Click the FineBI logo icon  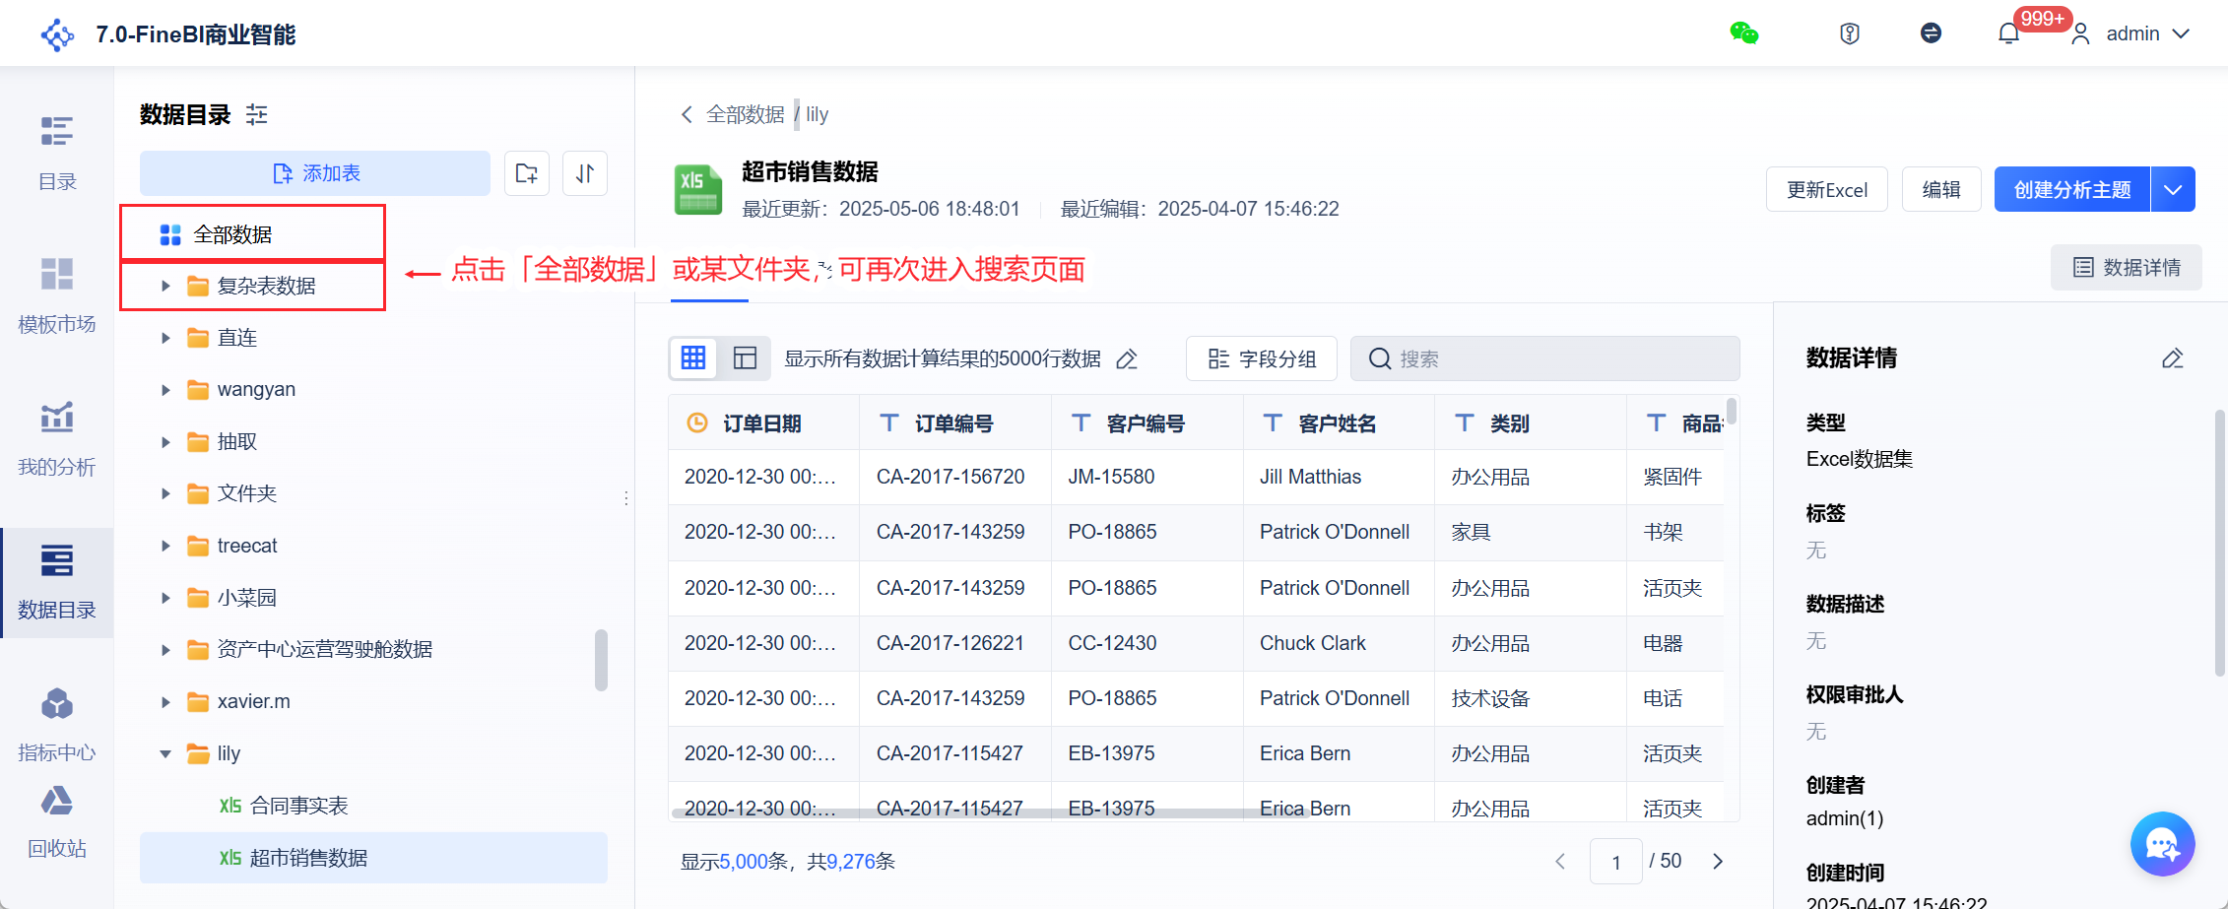tap(57, 34)
